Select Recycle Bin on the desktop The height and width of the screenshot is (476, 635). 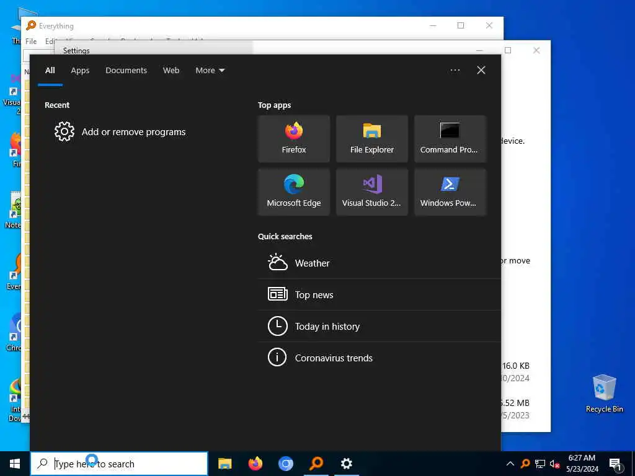coord(604,394)
